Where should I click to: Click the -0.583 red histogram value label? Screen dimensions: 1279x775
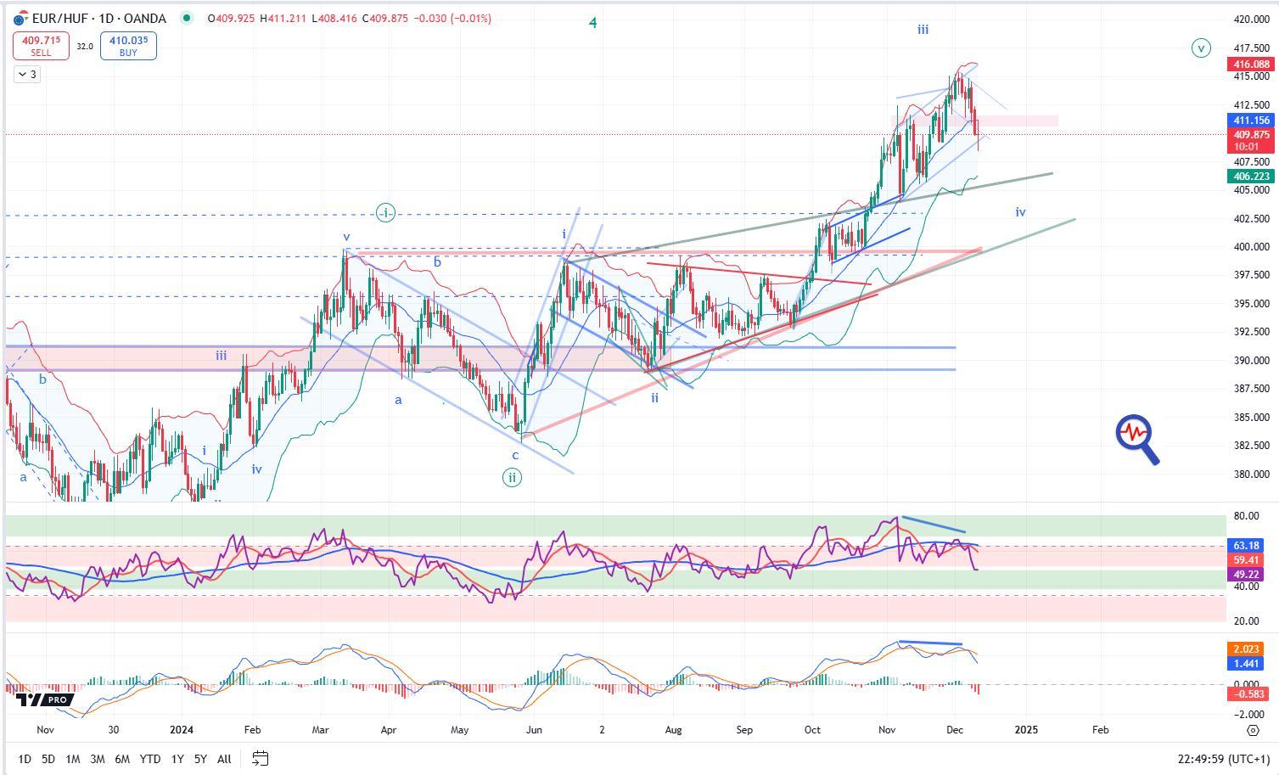pyautogui.click(x=1248, y=694)
